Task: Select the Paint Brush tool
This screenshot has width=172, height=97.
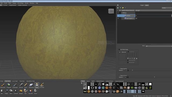Action: [x=3, y=85]
